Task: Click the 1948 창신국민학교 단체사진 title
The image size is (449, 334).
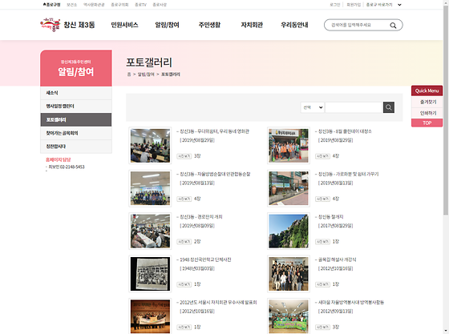Action: tap(205, 260)
